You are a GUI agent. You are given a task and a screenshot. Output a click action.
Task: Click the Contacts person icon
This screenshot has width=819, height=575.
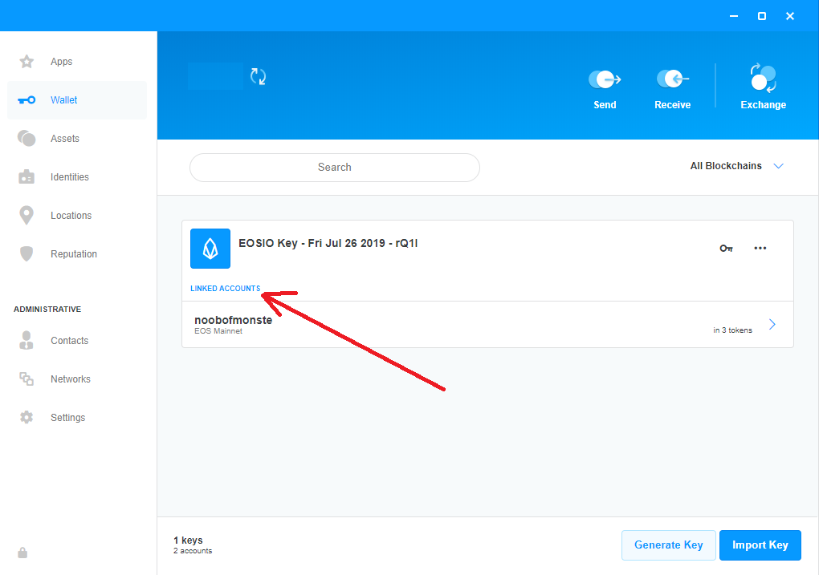coord(26,340)
